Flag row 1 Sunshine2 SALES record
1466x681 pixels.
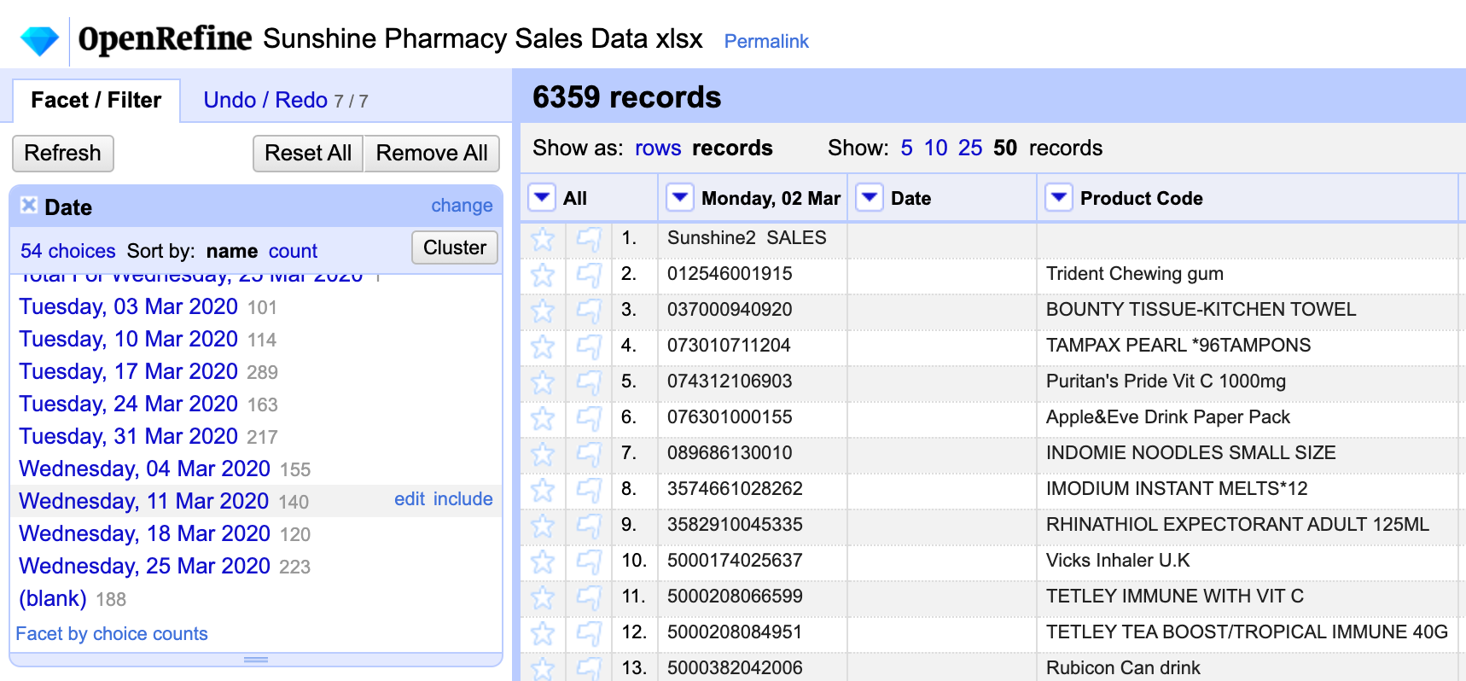589,239
